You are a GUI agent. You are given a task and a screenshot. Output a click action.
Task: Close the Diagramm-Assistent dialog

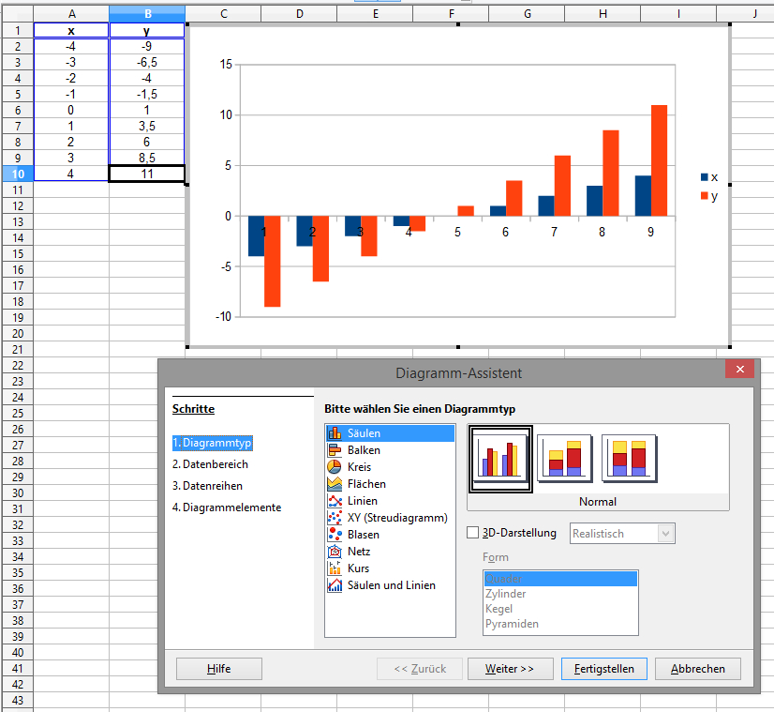739,370
